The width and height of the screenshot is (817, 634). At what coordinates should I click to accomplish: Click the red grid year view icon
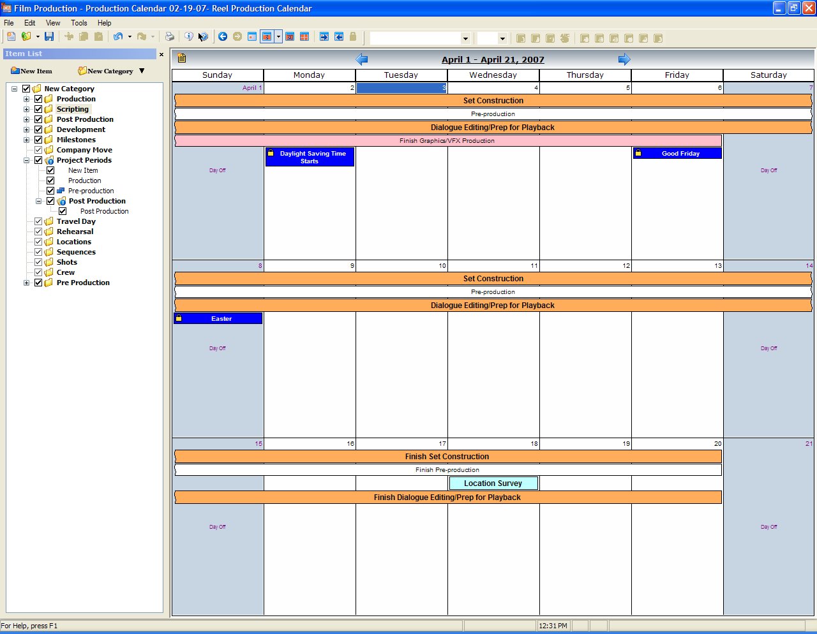pos(304,37)
